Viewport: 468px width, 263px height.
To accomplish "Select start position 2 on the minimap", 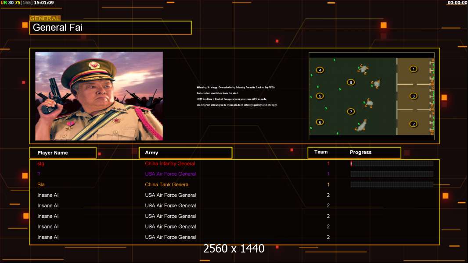I will coord(413,124).
